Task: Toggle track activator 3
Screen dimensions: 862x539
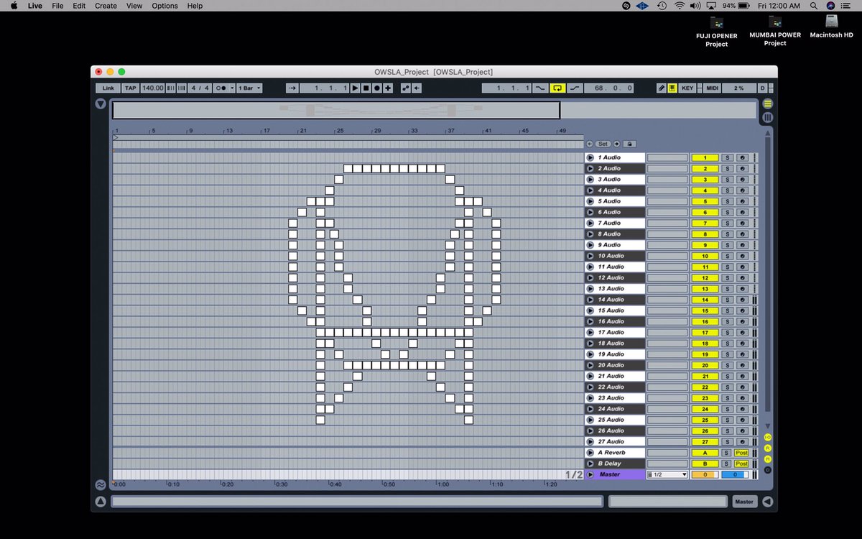Action: pos(705,179)
